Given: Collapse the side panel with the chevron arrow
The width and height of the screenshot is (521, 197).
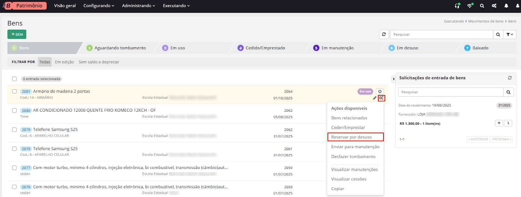Looking at the screenshot, I should 393,79.
